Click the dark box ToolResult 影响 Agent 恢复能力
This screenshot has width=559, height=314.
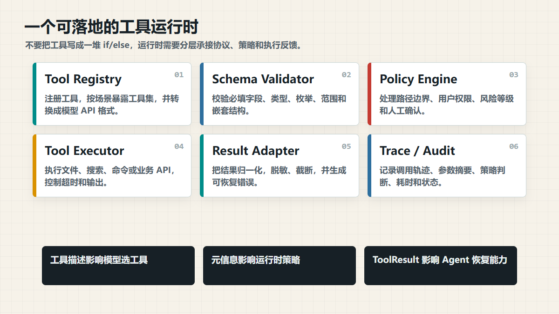[x=441, y=266]
